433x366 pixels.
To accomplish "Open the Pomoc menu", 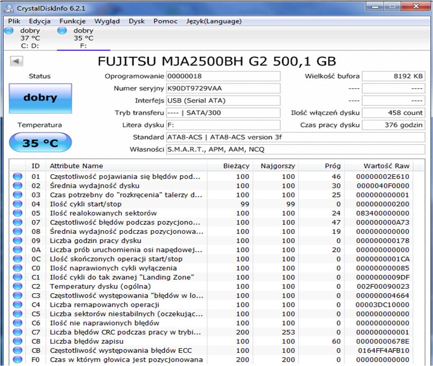I will click(165, 21).
